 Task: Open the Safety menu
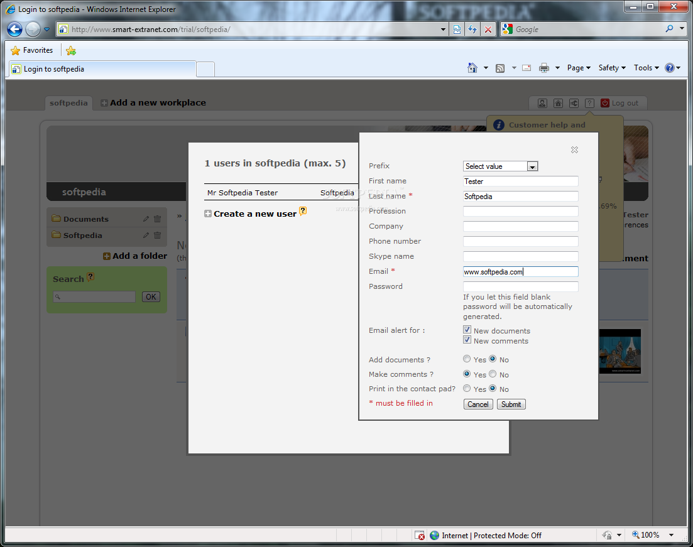[612, 68]
